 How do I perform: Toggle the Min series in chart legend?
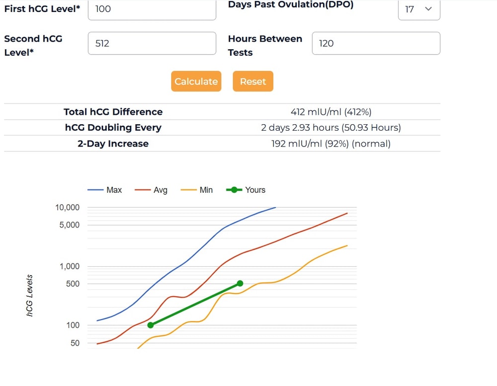point(196,190)
